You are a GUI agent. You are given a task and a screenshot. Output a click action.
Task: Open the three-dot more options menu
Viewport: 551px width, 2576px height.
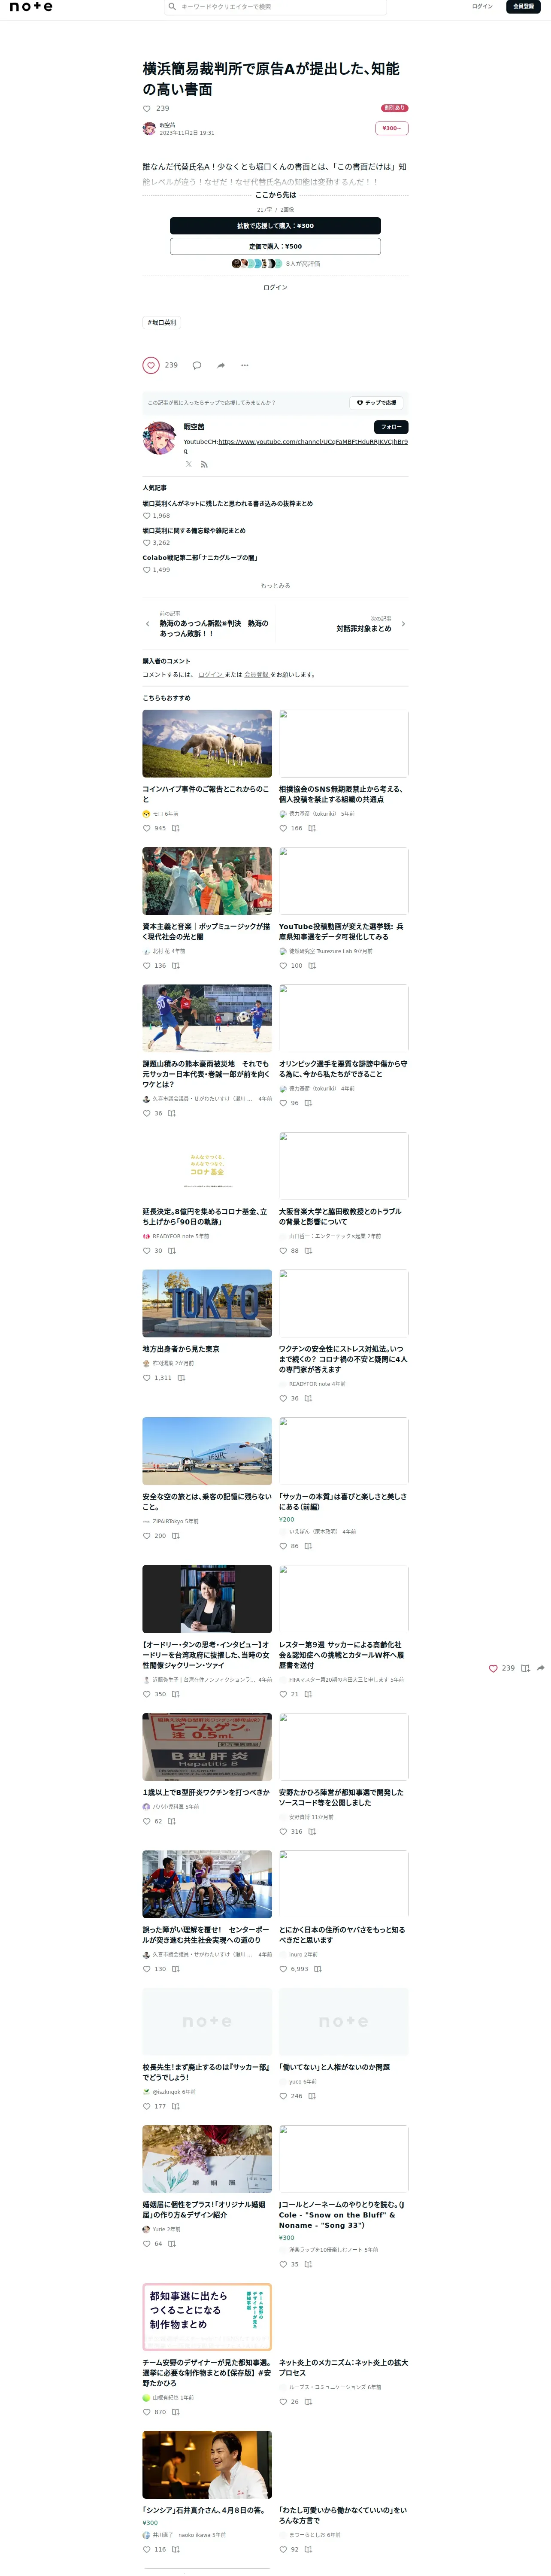click(x=245, y=365)
